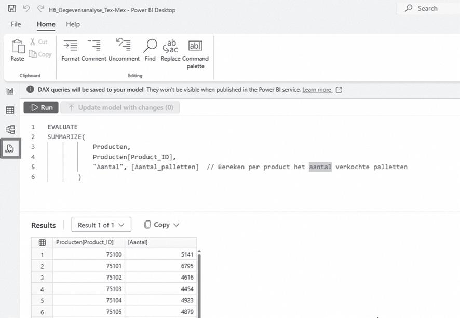The image size is (460, 318).
Task: Click Producten[Product_ID] in the query editor
Action: (132, 157)
